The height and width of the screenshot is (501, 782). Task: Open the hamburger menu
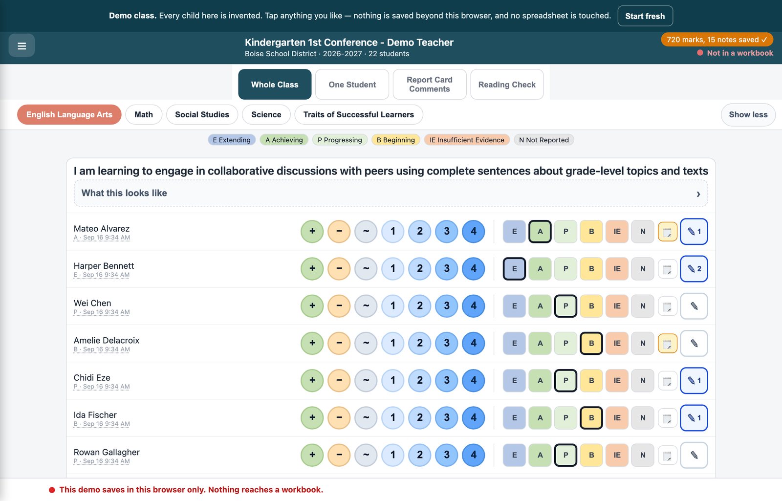point(22,45)
